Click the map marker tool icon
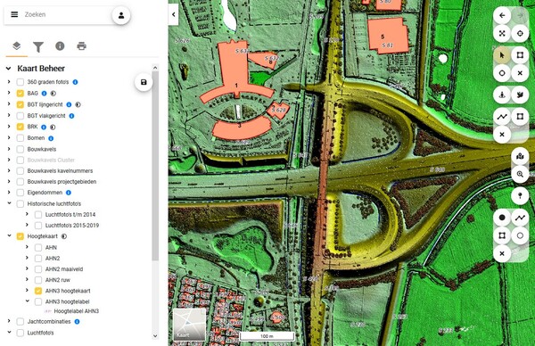This screenshot has height=346, width=535. click(x=520, y=156)
